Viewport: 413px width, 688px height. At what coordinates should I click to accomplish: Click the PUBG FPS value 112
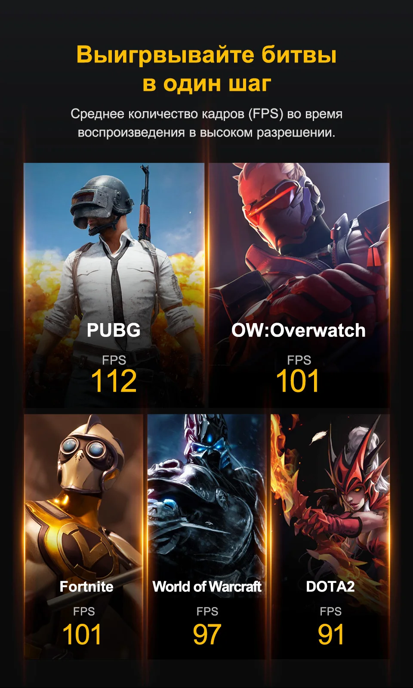[114, 381]
